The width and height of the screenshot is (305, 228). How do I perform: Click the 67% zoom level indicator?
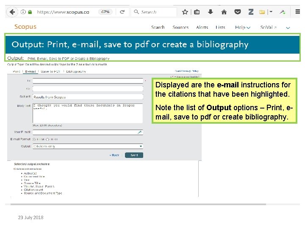click(x=105, y=12)
